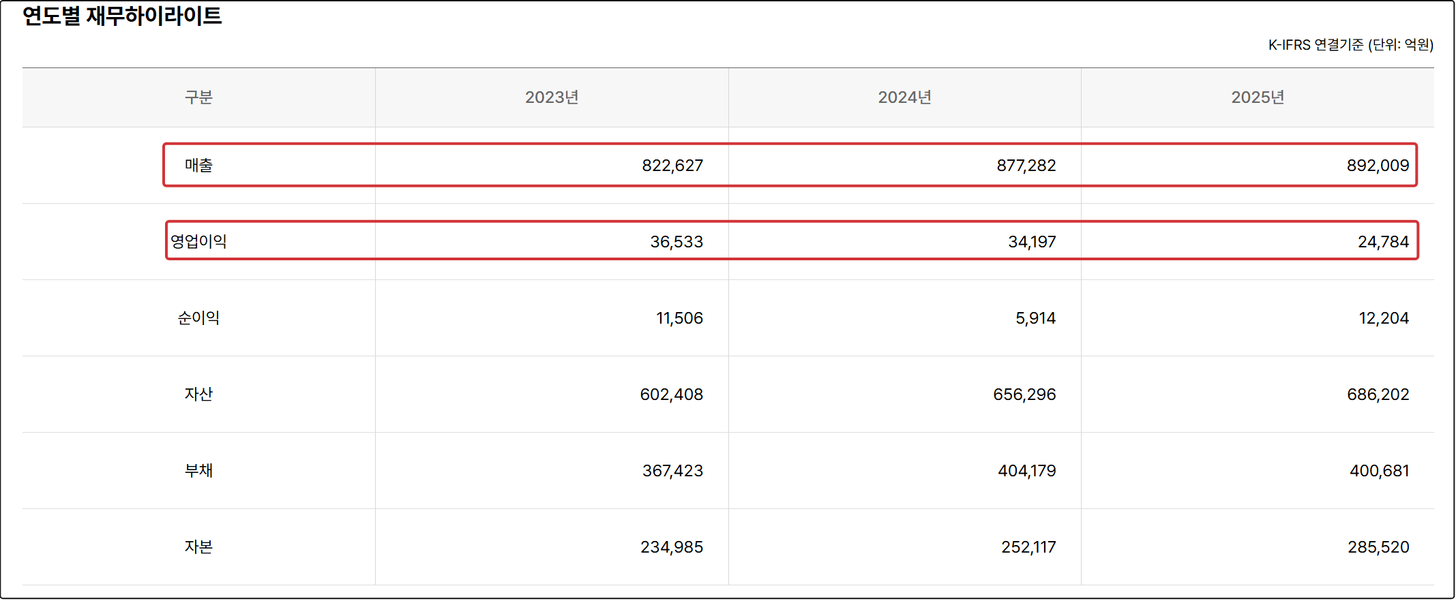This screenshot has height=601, width=1456.
Task: Select 2023 자본 value 234,985
Action: pyautogui.click(x=671, y=547)
